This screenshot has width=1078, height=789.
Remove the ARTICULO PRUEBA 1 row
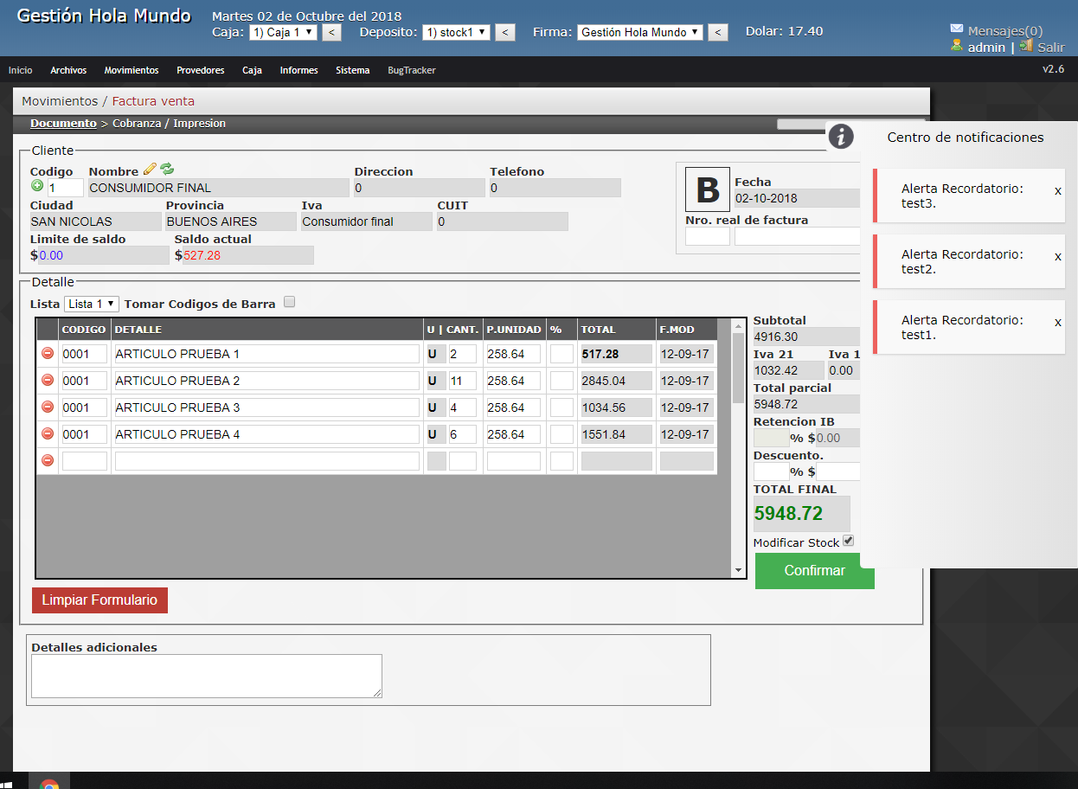(x=48, y=353)
